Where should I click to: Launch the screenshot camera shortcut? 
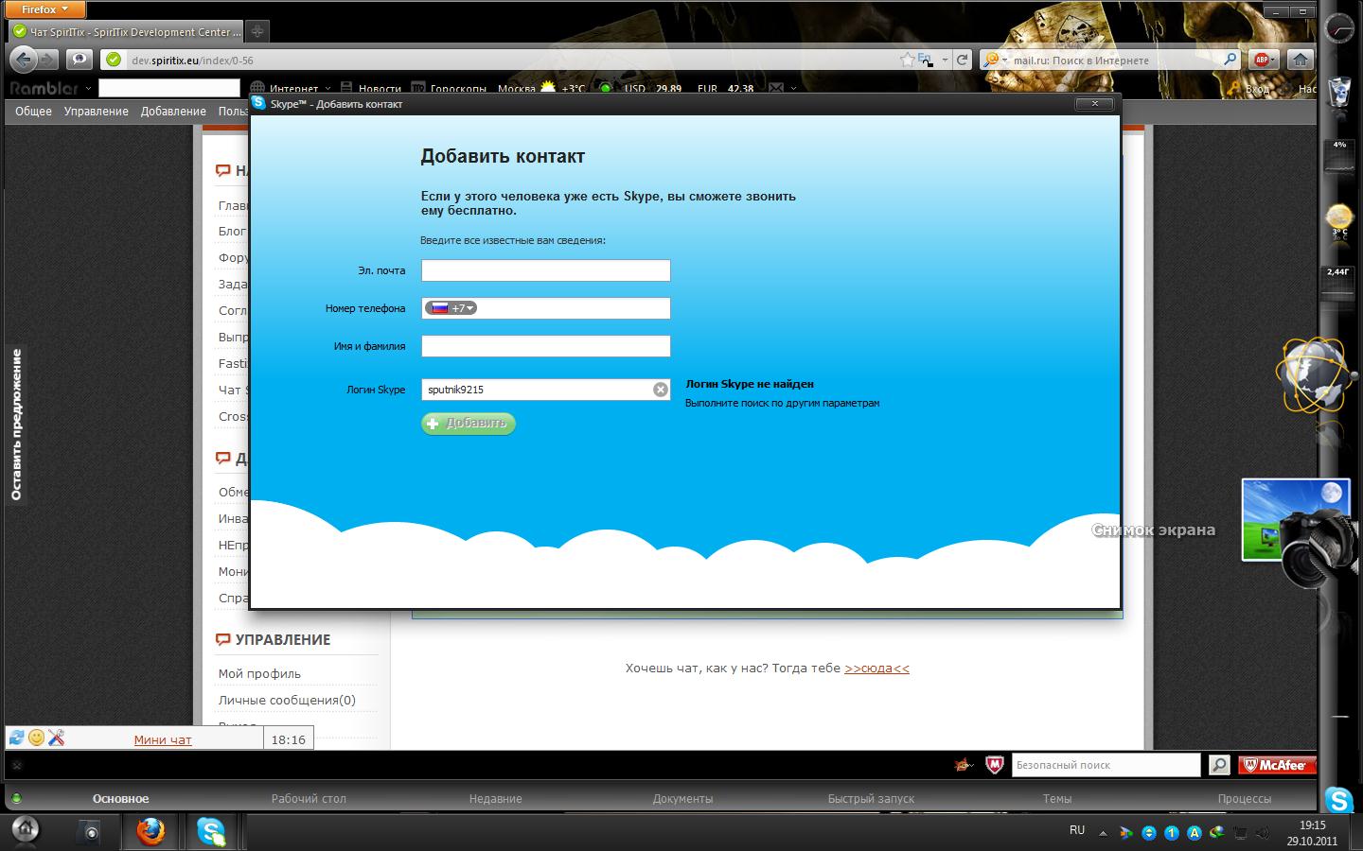[x=1297, y=532]
